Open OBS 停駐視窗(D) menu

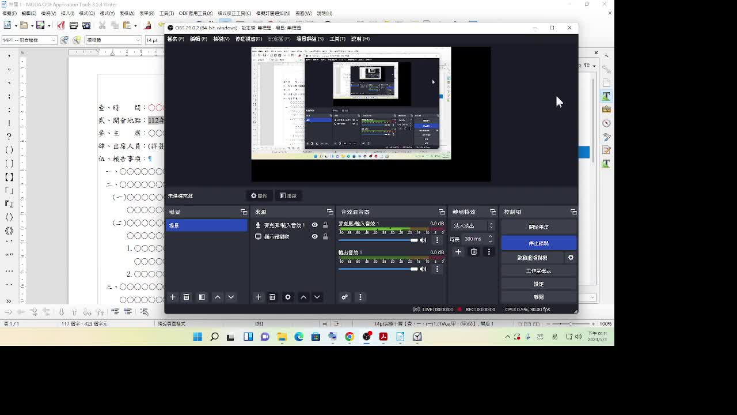(x=249, y=39)
